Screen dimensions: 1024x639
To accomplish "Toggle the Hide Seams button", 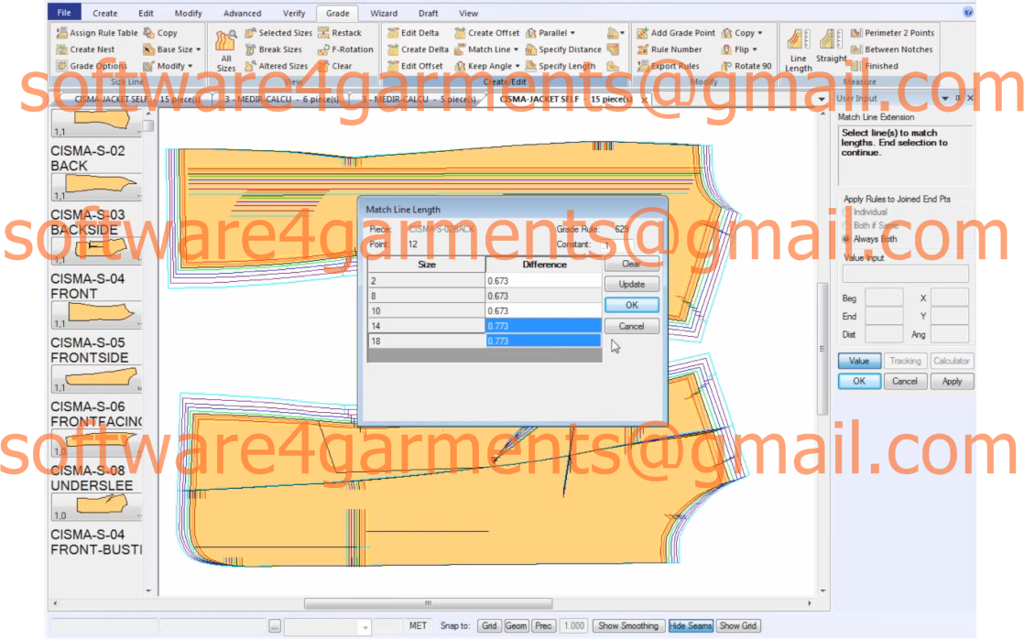I will (x=691, y=625).
